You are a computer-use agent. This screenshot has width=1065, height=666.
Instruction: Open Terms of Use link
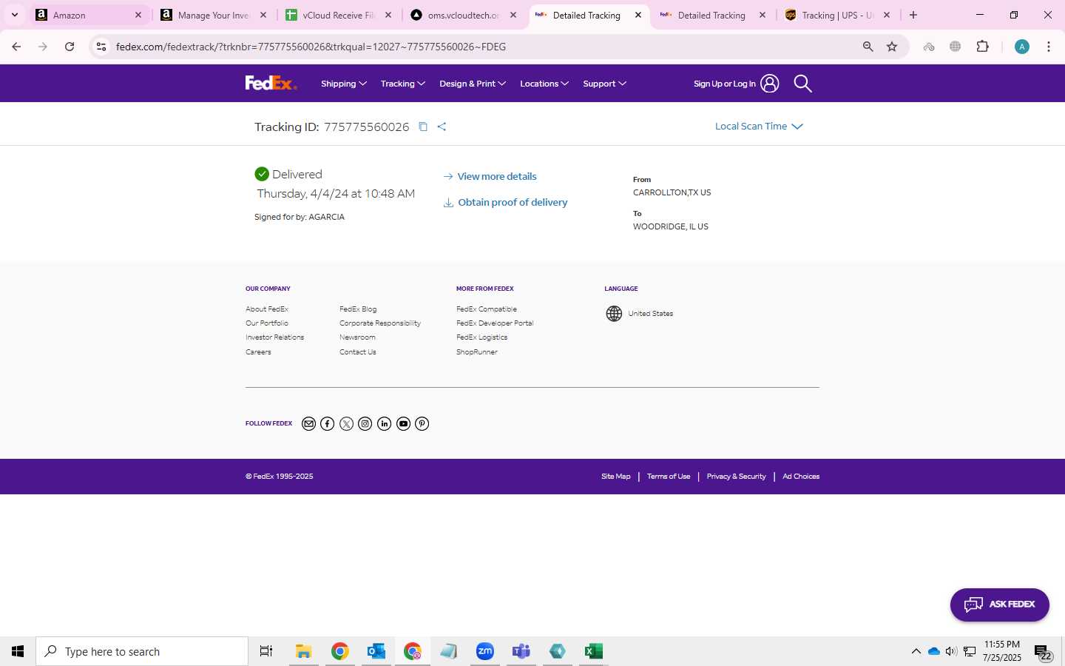pyautogui.click(x=669, y=477)
